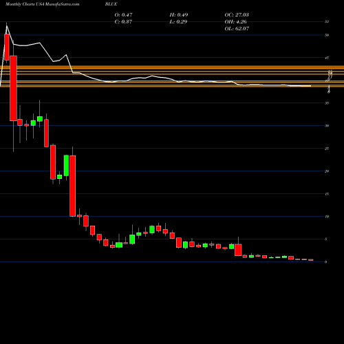The image size is (344, 344).
Task: Click the 5 price axis label
Action: [325, 239]
